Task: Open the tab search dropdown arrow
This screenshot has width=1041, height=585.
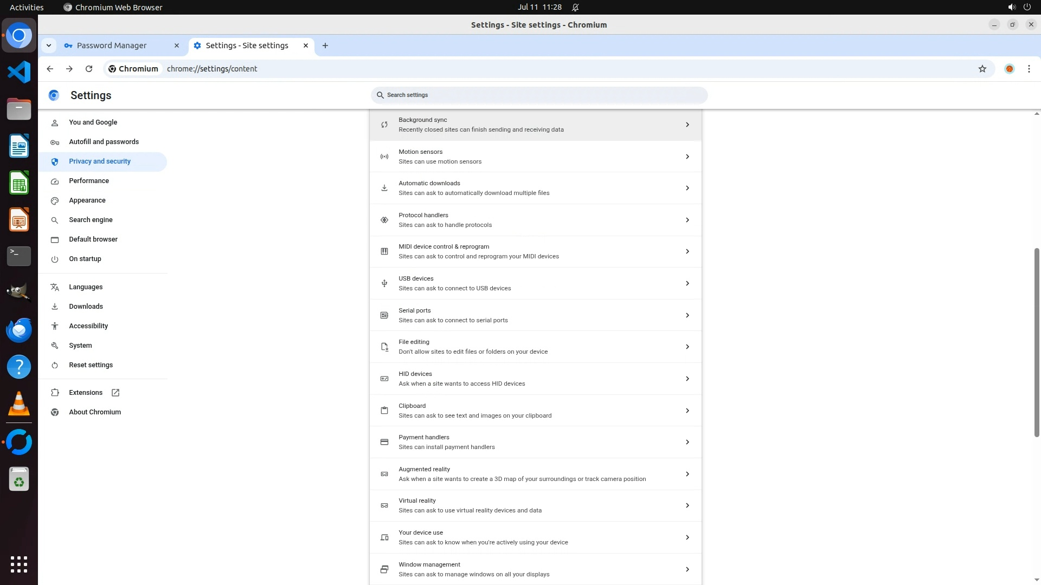Action: [49, 45]
